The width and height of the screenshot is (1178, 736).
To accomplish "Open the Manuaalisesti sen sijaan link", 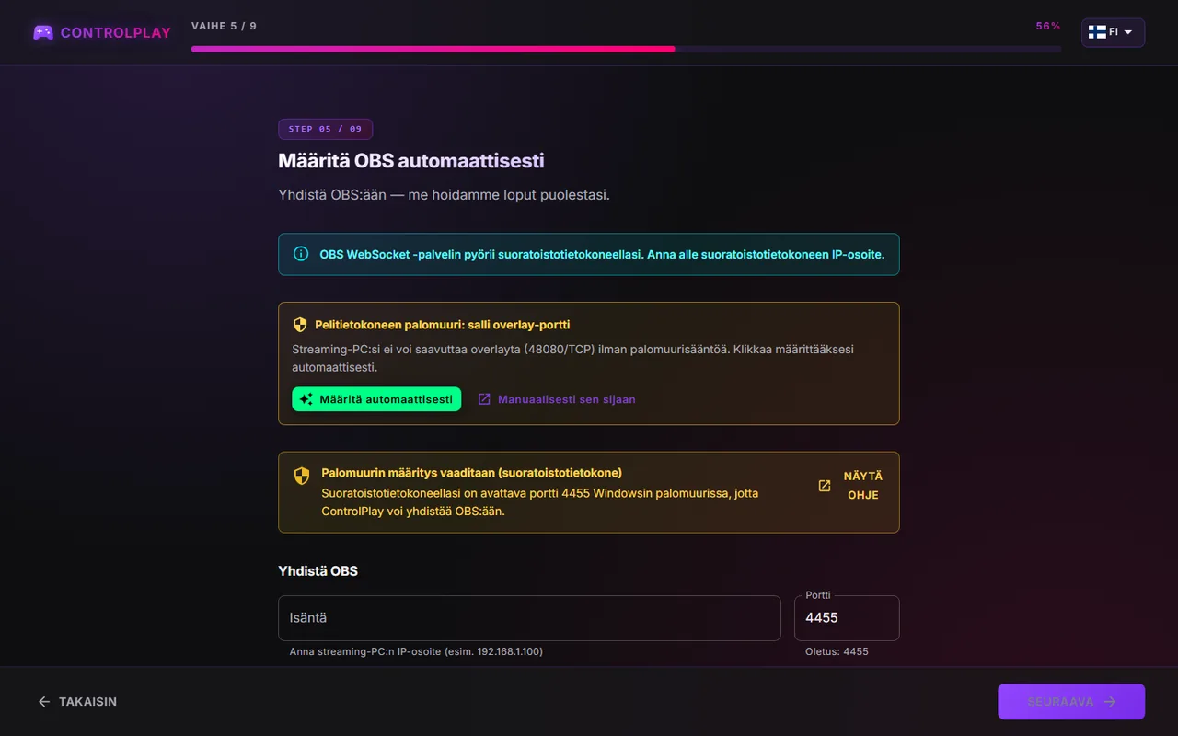I will pos(566,399).
